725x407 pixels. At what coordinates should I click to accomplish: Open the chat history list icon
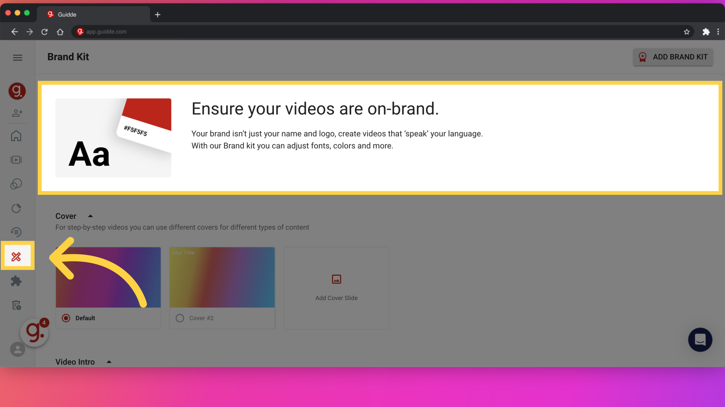coord(16,232)
